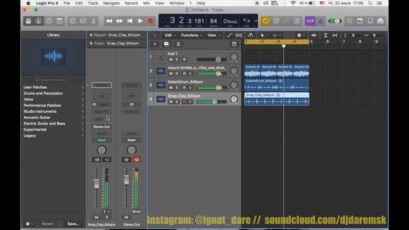The width and height of the screenshot is (409, 230).
Task: Toggle the Count-in 1234 button
Action: 310,21
